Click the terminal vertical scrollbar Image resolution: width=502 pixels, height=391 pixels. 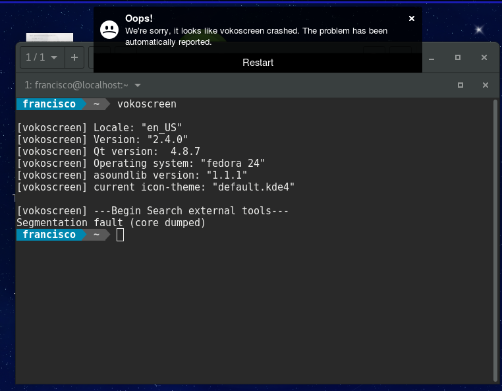click(495, 241)
